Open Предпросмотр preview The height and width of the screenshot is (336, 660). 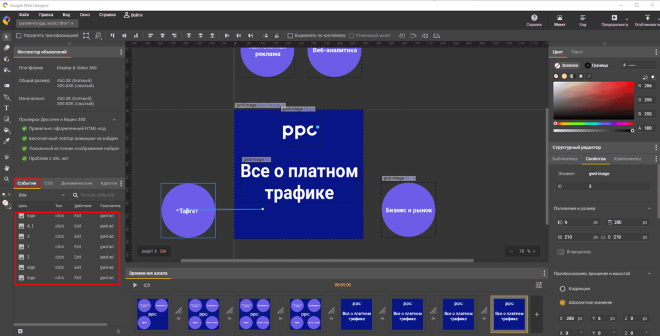click(x=614, y=21)
